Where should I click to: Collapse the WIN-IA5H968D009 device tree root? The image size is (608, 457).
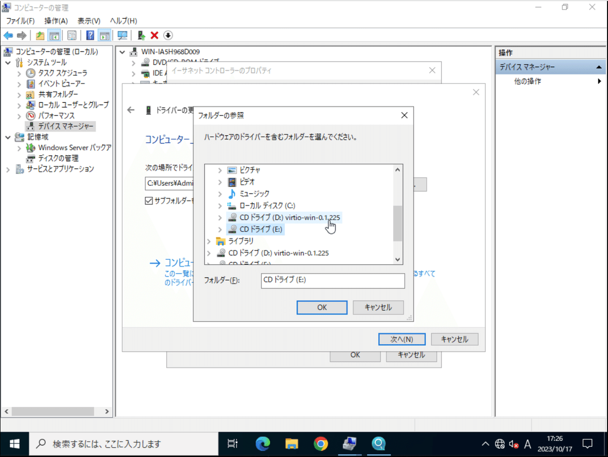(x=122, y=52)
